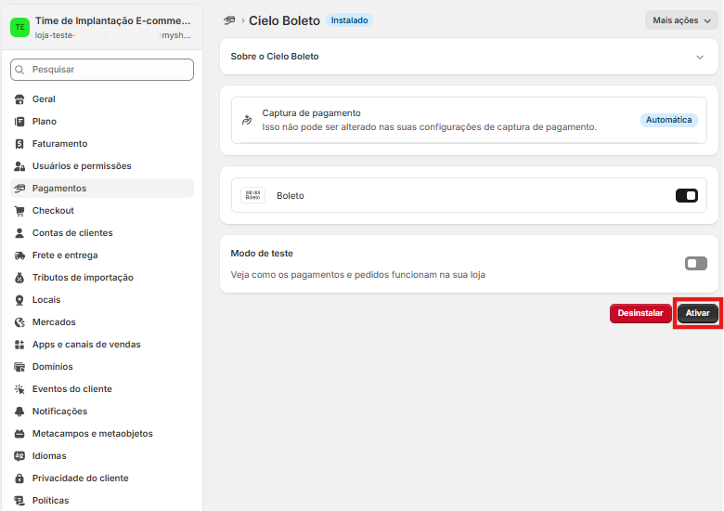Viewport: 724px width, 511px height.
Task: Click the Tributos de importação label
Action: (x=83, y=277)
